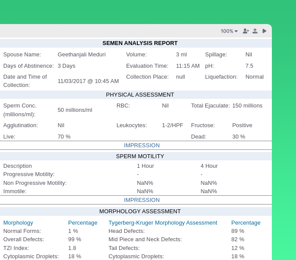Image resolution: width=296 pixels, height=260 pixels.
Task: Click Tygerberg-Kruger Morphology Assessment heading
Action: (x=163, y=222)
